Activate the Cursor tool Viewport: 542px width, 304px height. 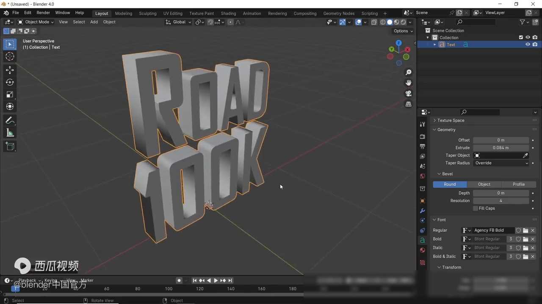click(x=10, y=57)
